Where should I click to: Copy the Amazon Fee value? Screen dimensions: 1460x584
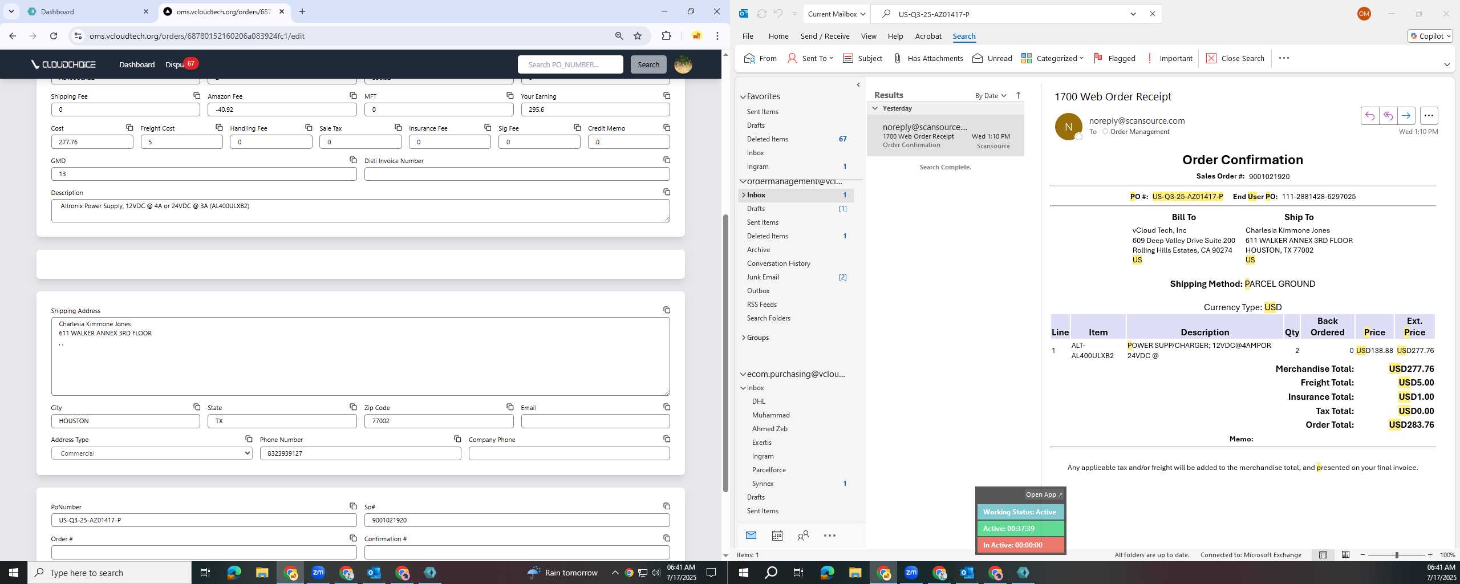[x=353, y=96]
